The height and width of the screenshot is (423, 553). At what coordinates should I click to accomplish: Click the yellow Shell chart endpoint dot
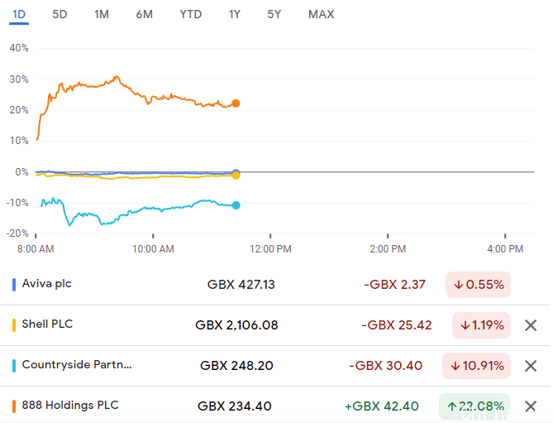click(236, 175)
